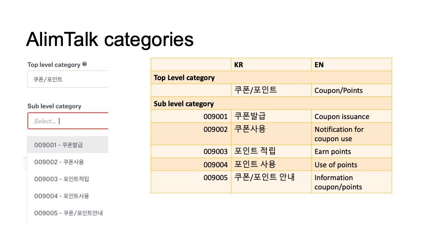Click the table cell 쿠폰/포인트 안내
This screenshot has width=425, height=239.
[271, 182]
